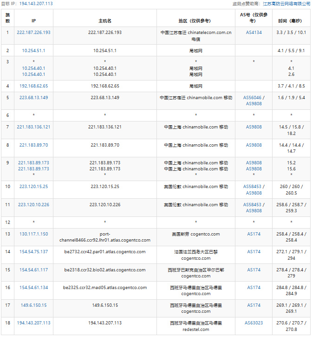
Task: Open IP link 222.187.226.193 in hop 1
Action: (34, 33)
